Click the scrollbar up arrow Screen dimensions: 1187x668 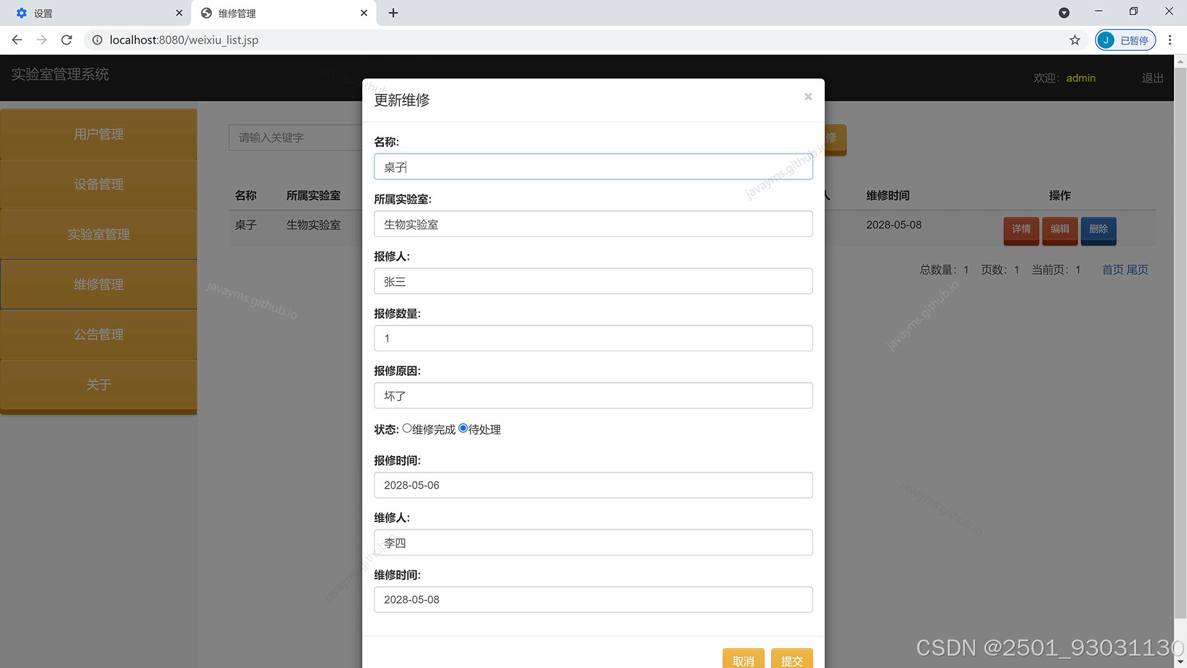pyautogui.click(x=1180, y=61)
